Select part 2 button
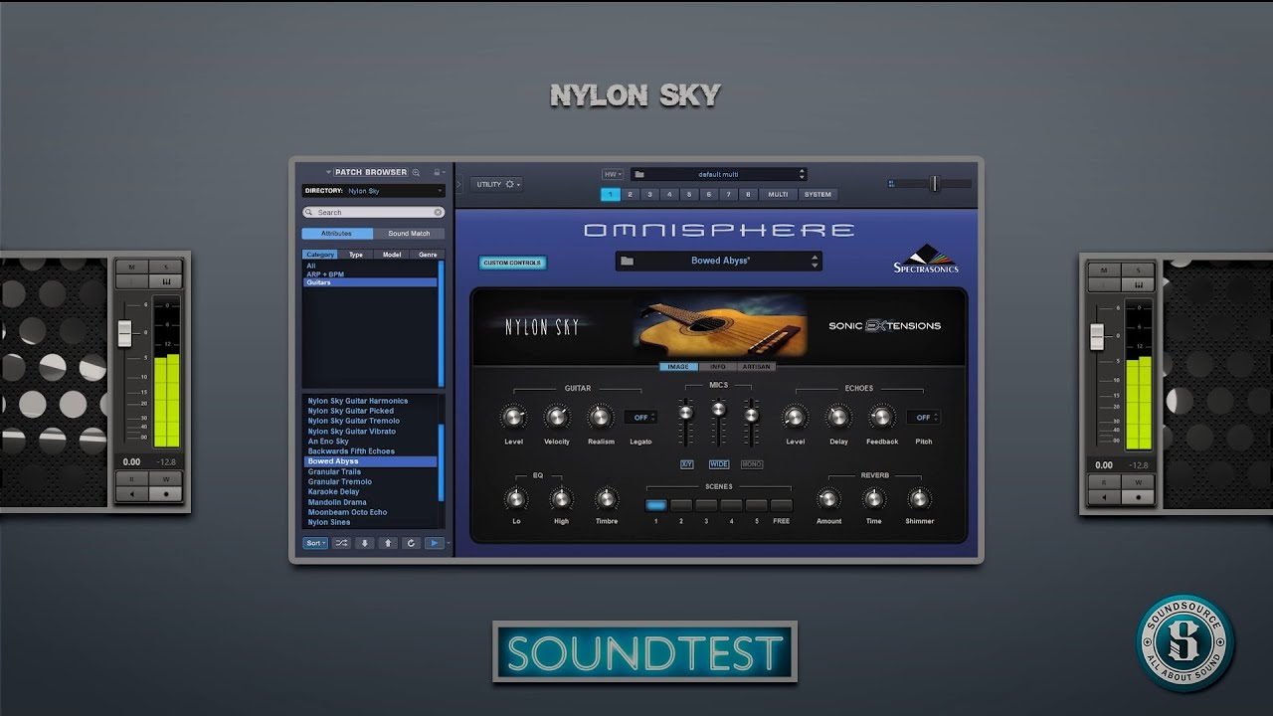This screenshot has width=1273, height=716. [630, 195]
